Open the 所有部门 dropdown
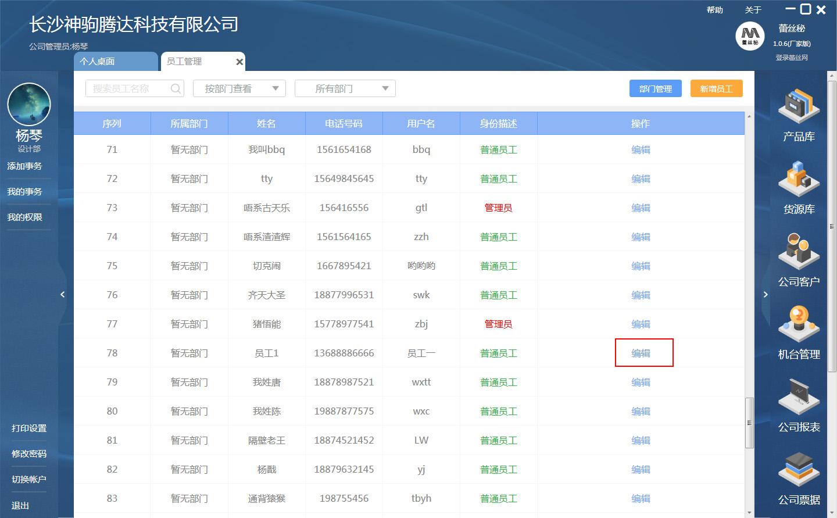Screen dimensions: 837x518 (x=345, y=88)
